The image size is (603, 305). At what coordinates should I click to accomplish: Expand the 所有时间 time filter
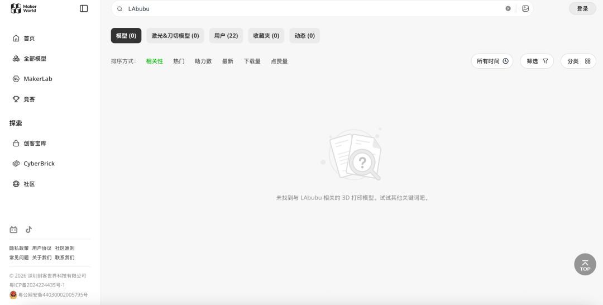[x=492, y=61]
